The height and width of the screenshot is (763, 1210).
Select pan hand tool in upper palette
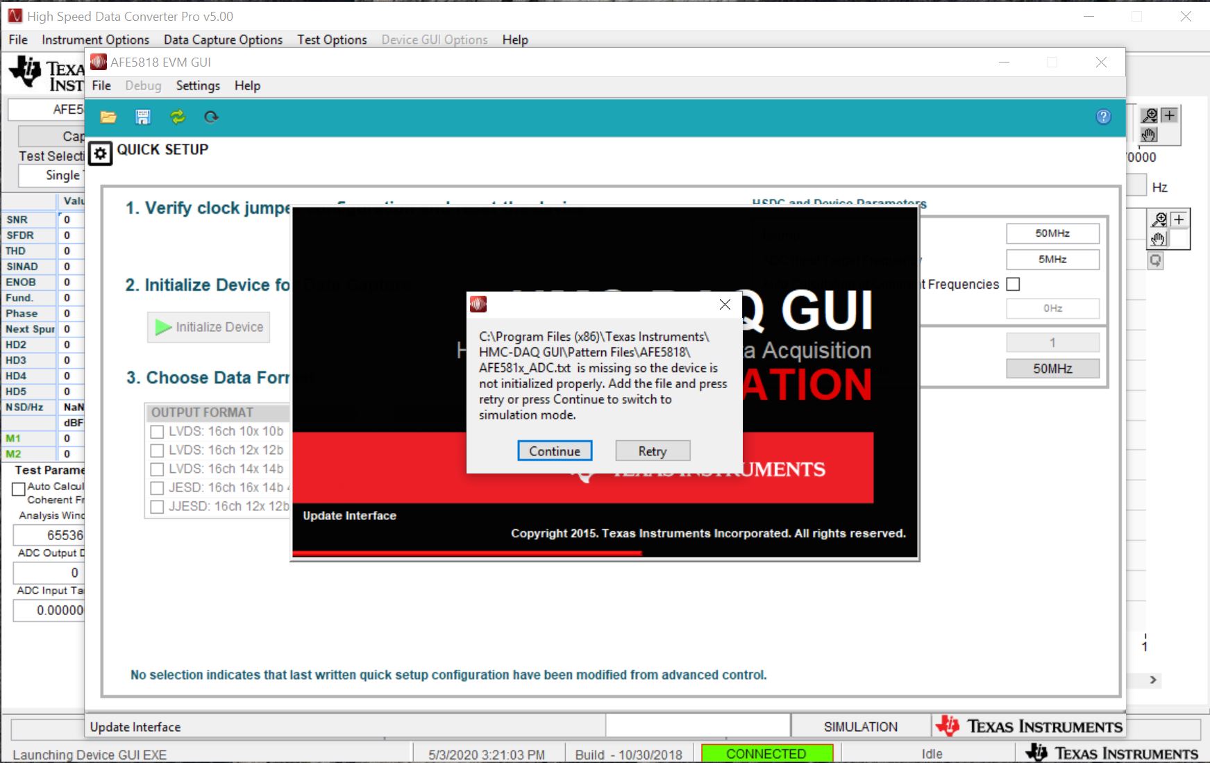click(x=1150, y=134)
